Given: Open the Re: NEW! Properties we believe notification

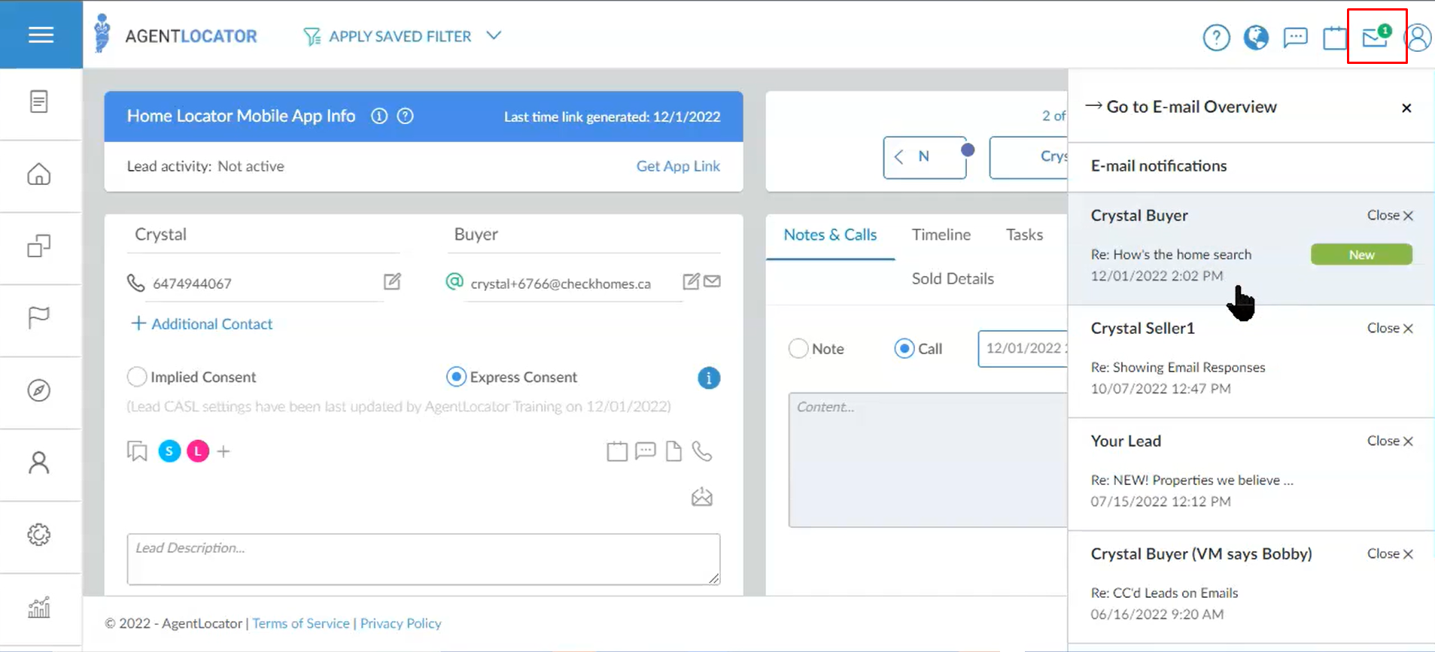Looking at the screenshot, I should [1251, 474].
